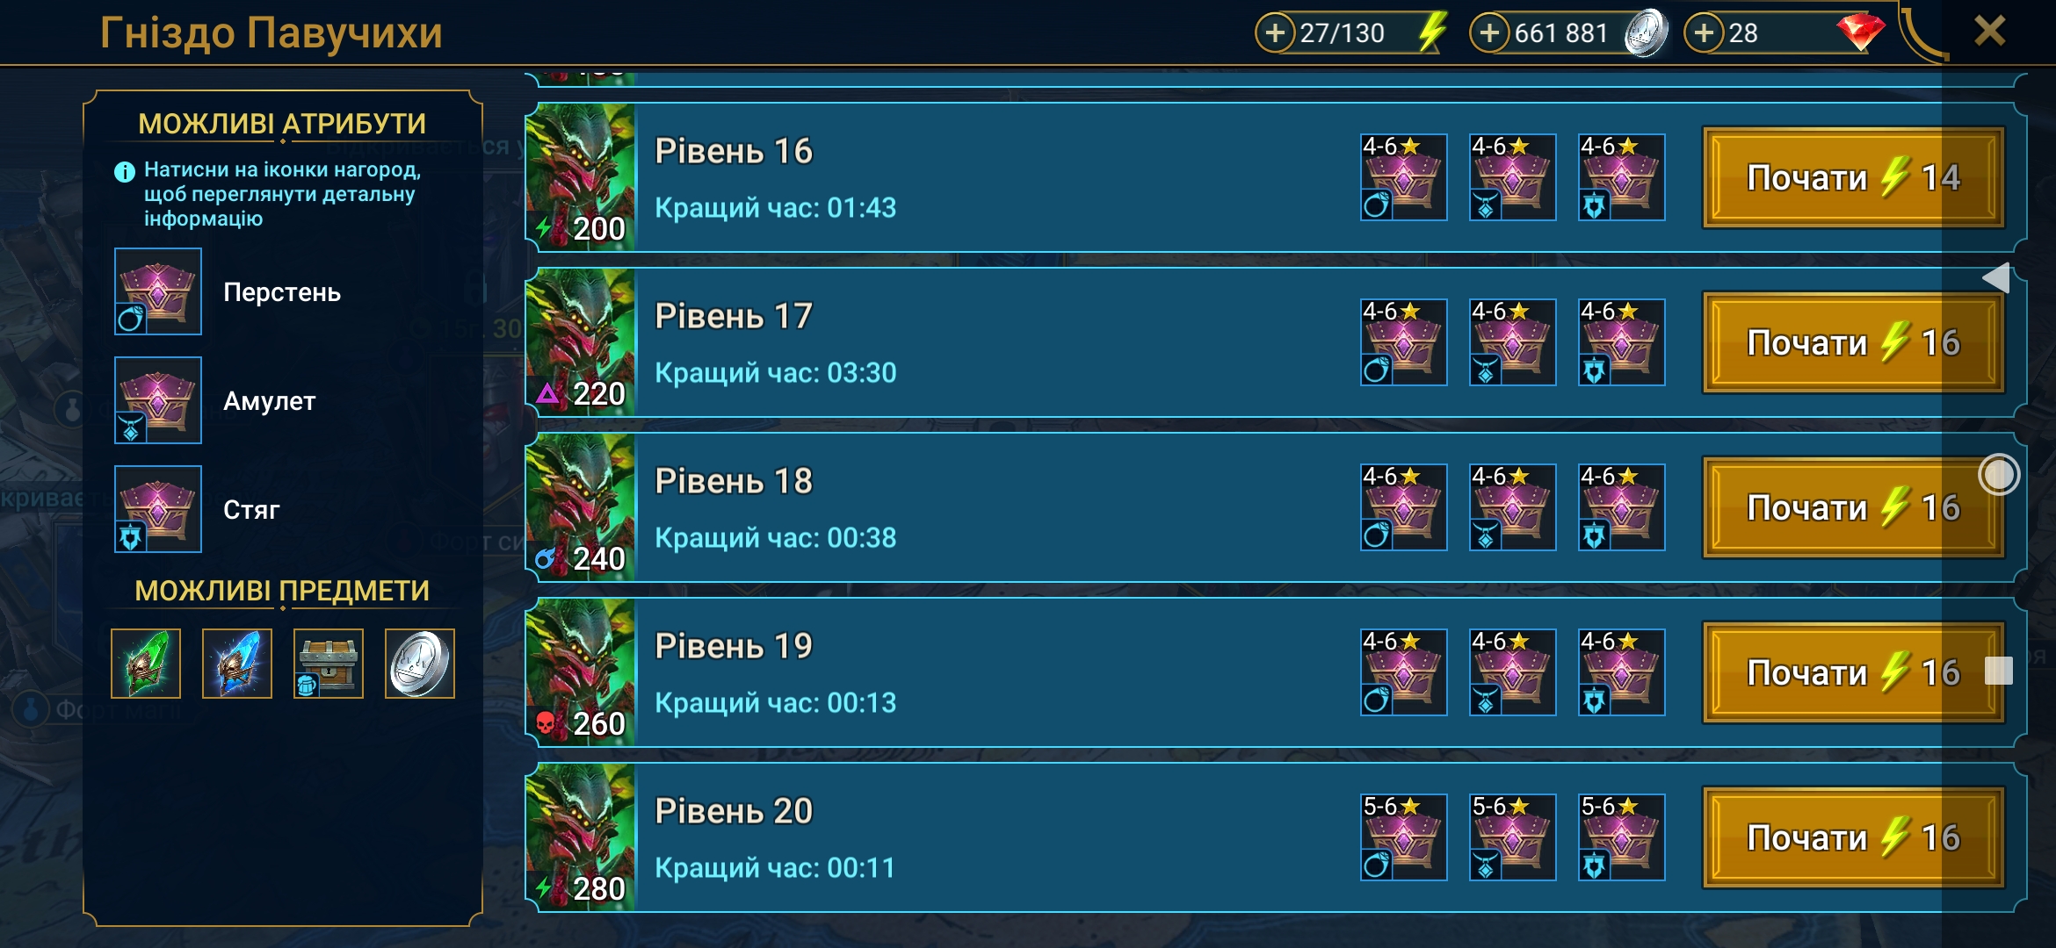Start Рівень 20 for 16 energy
2056x948 pixels.
coord(1853,837)
